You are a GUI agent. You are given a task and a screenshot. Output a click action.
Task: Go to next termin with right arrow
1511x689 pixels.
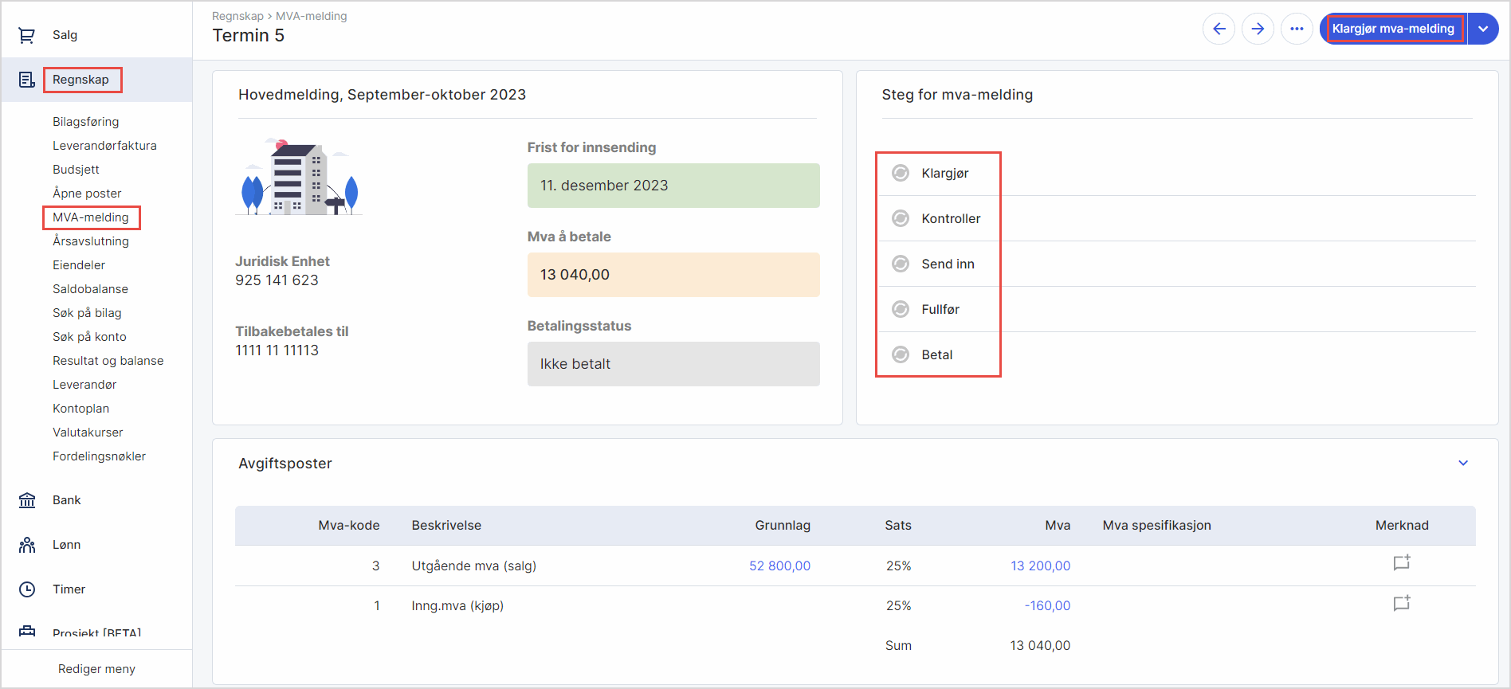[x=1258, y=29]
